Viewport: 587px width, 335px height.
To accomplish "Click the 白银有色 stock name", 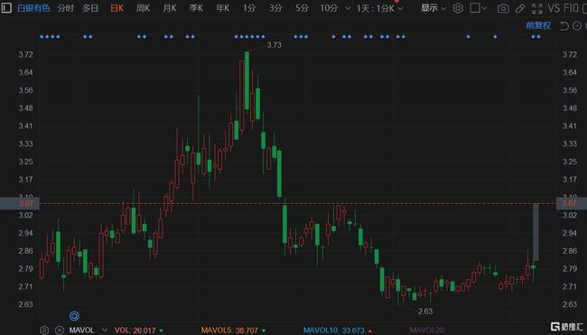I will coord(33,8).
